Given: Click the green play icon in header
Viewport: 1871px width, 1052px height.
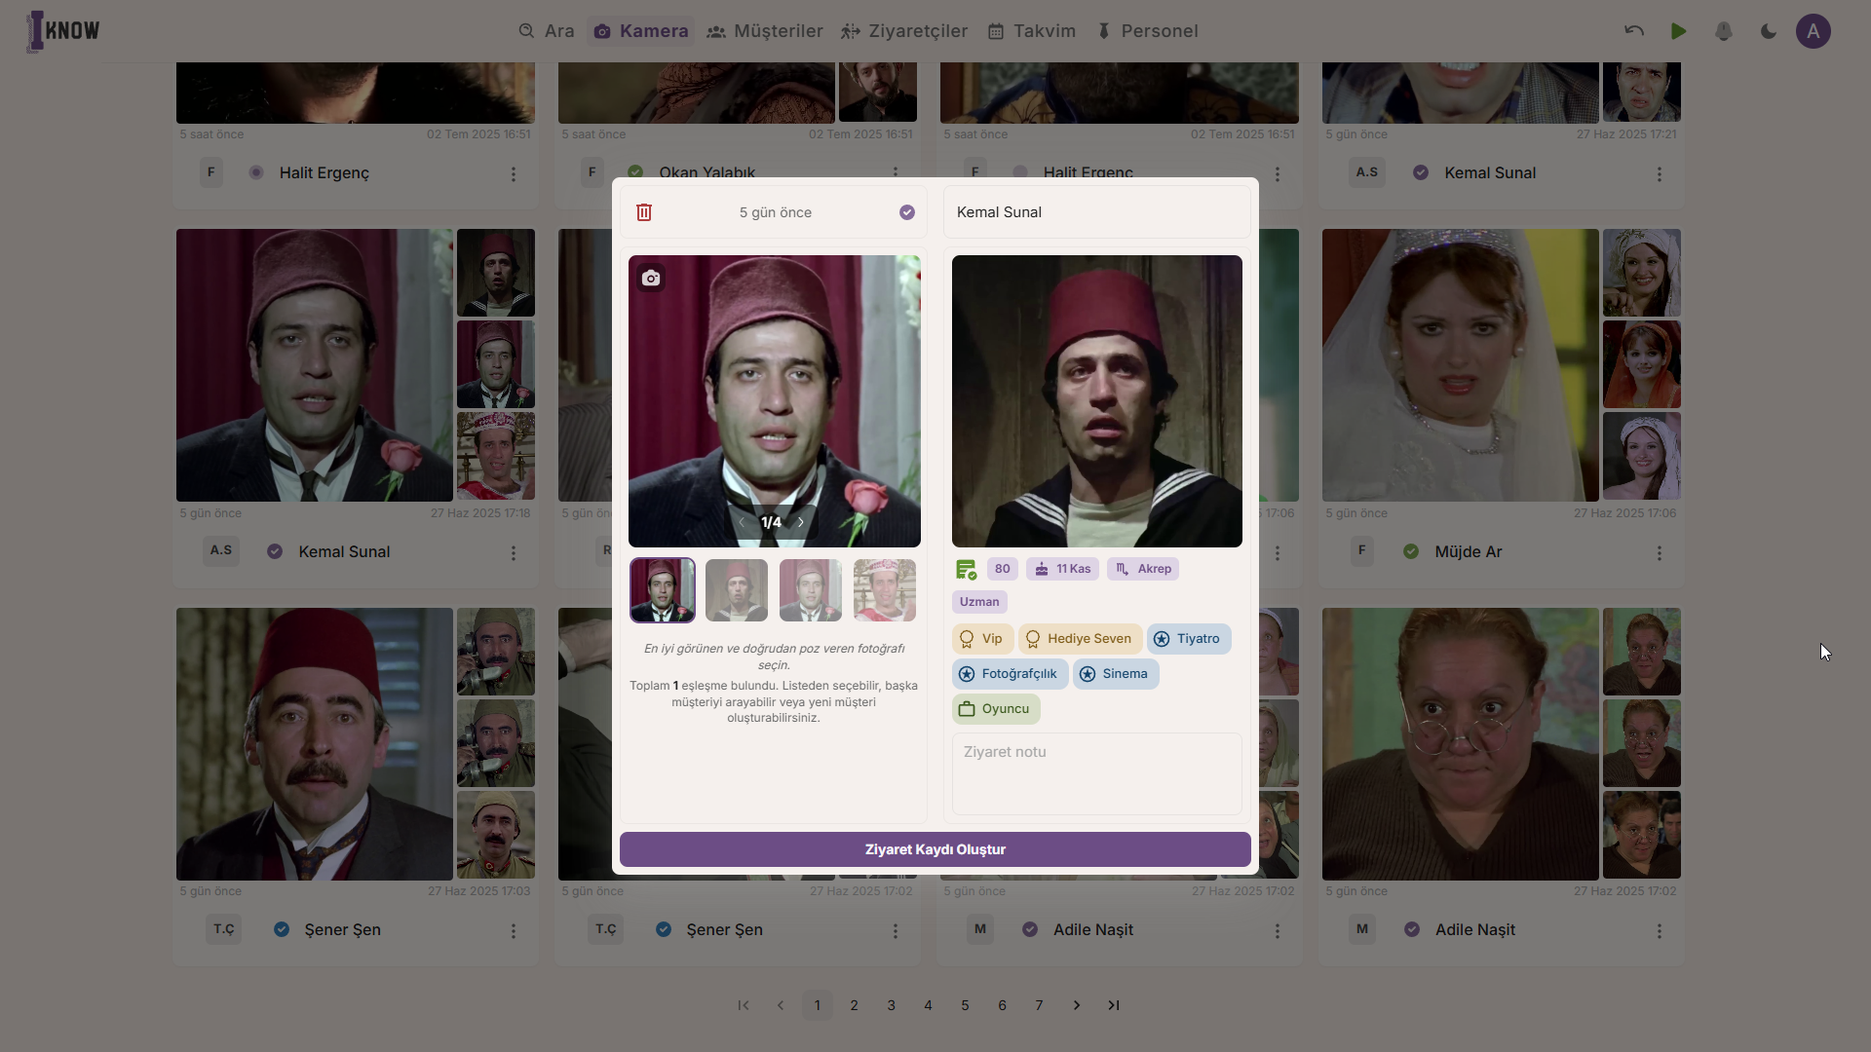Looking at the screenshot, I should pyautogui.click(x=1678, y=31).
